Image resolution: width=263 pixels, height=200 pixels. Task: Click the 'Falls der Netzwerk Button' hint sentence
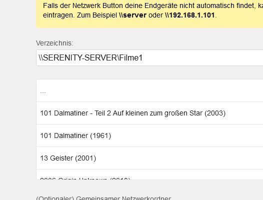tap(153, 5)
